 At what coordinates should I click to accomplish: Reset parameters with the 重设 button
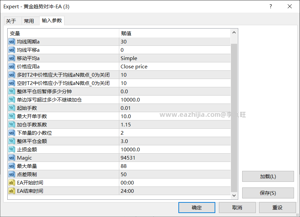[277, 207]
